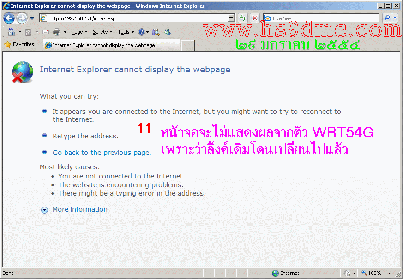Open the recent pages dropdown arrow

(32, 18)
